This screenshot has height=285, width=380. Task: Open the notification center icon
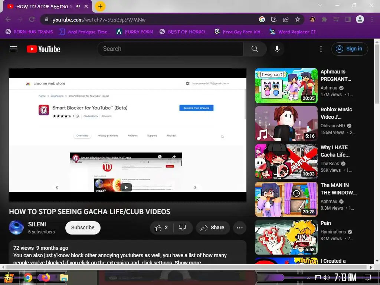368,277
